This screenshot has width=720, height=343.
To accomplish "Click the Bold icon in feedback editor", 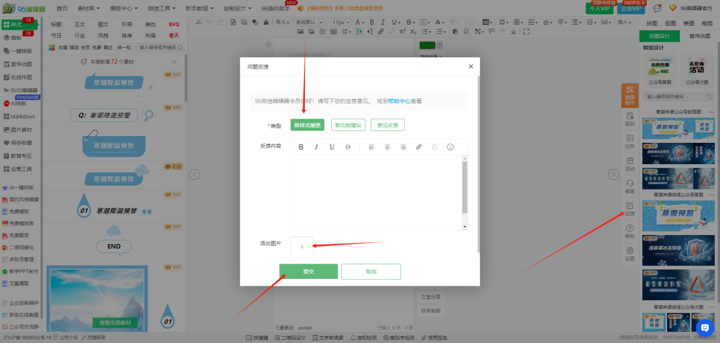I will [301, 147].
